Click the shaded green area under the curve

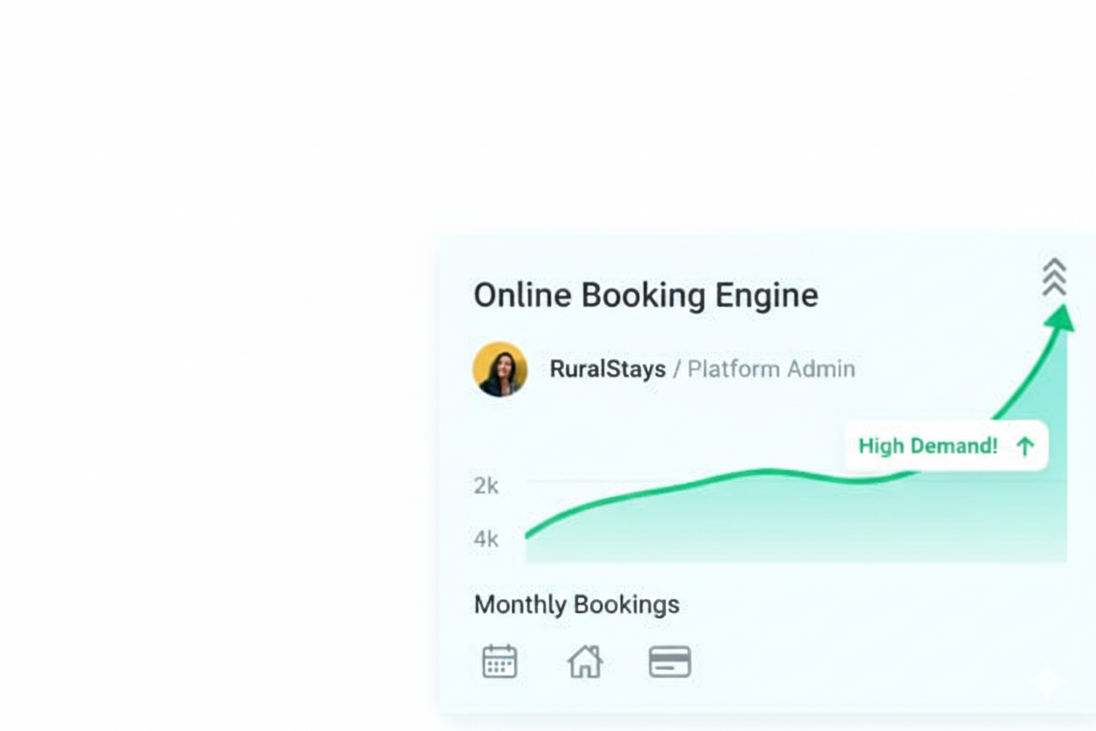(x=790, y=527)
